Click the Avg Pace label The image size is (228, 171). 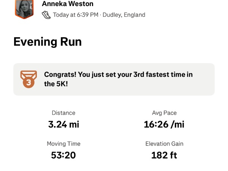click(164, 113)
